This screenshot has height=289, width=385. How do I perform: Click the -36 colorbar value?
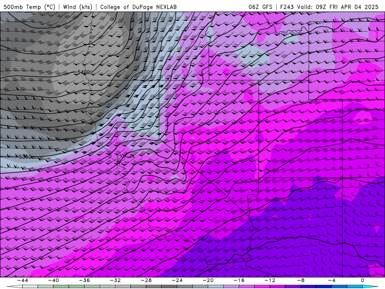point(84,280)
